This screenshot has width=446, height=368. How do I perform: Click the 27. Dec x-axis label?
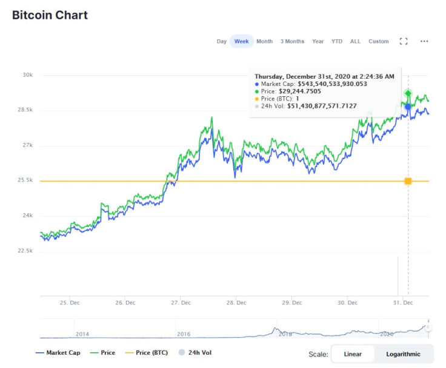(181, 303)
